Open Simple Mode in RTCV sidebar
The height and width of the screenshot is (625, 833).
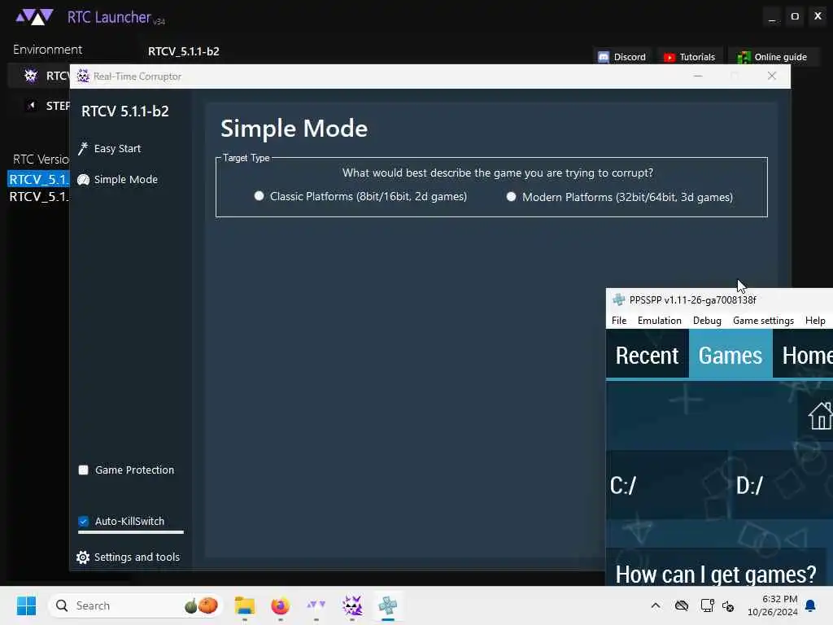pyautogui.click(x=118, y=180)
